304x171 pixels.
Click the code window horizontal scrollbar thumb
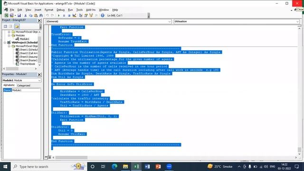(71, 157)
